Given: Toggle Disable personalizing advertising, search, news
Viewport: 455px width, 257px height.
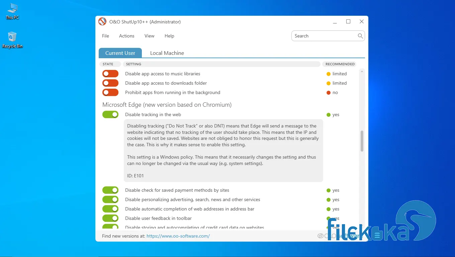Looking at the screenshot, I should tap(110, 199).
